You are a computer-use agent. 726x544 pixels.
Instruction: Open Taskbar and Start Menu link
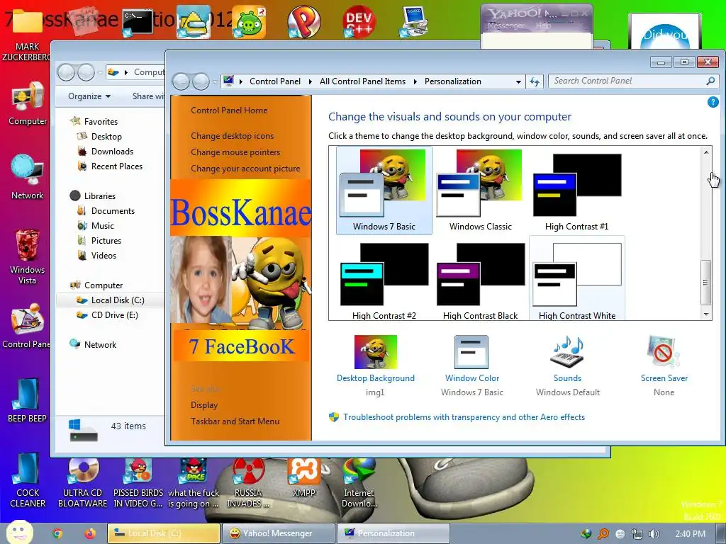(x=235, y=421)
